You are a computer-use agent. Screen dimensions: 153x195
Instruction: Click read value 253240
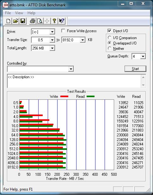pyautogui.click(x=138, y=149)
